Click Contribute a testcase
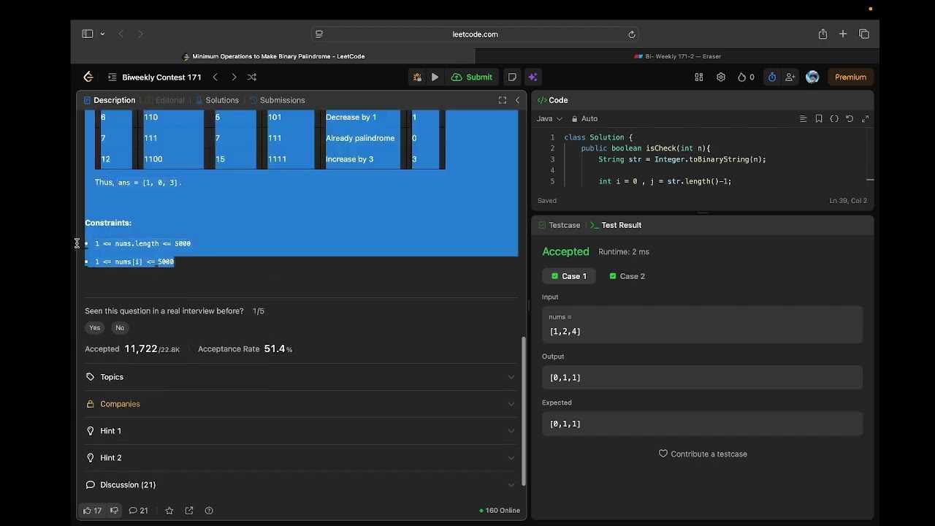This screenshot has height=526, width=935. coord(703,454)
